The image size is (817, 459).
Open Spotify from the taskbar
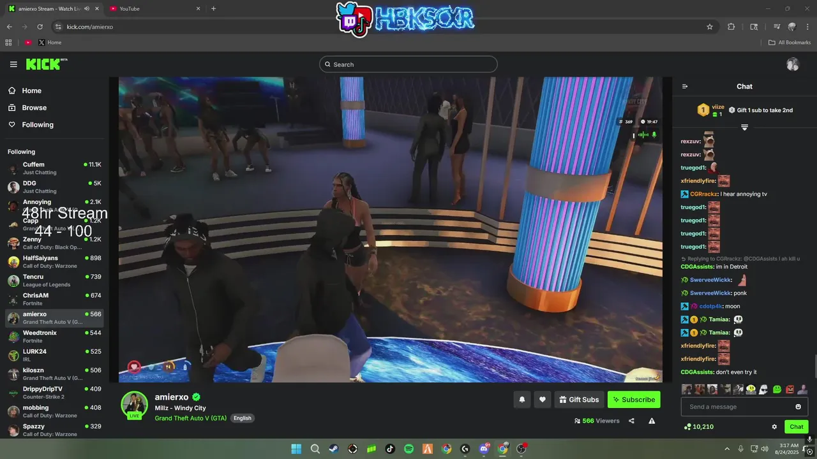(408, 449)
